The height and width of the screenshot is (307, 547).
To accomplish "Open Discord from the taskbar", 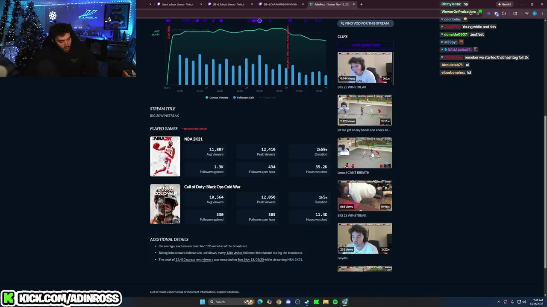I will coord(288,302).
